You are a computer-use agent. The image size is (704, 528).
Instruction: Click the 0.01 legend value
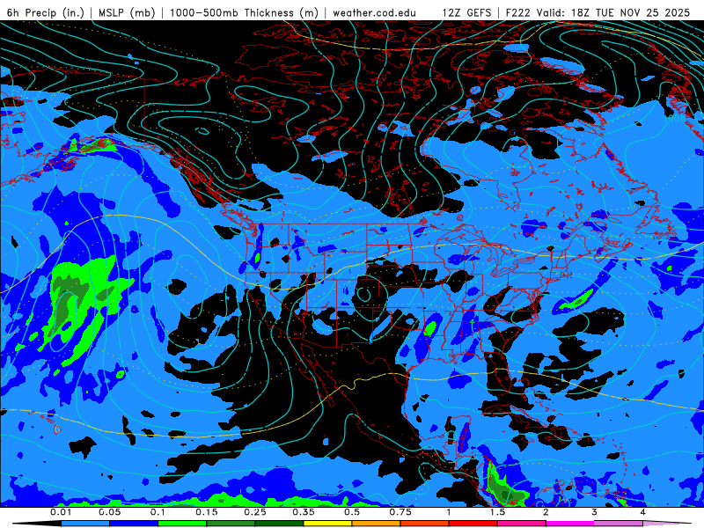(x=61, y=512)
